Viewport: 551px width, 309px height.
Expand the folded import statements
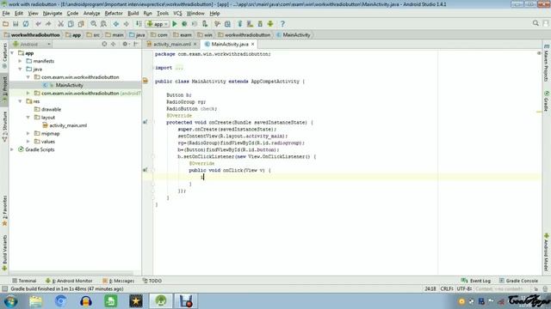pyautogui.click(x=179, y=68)
